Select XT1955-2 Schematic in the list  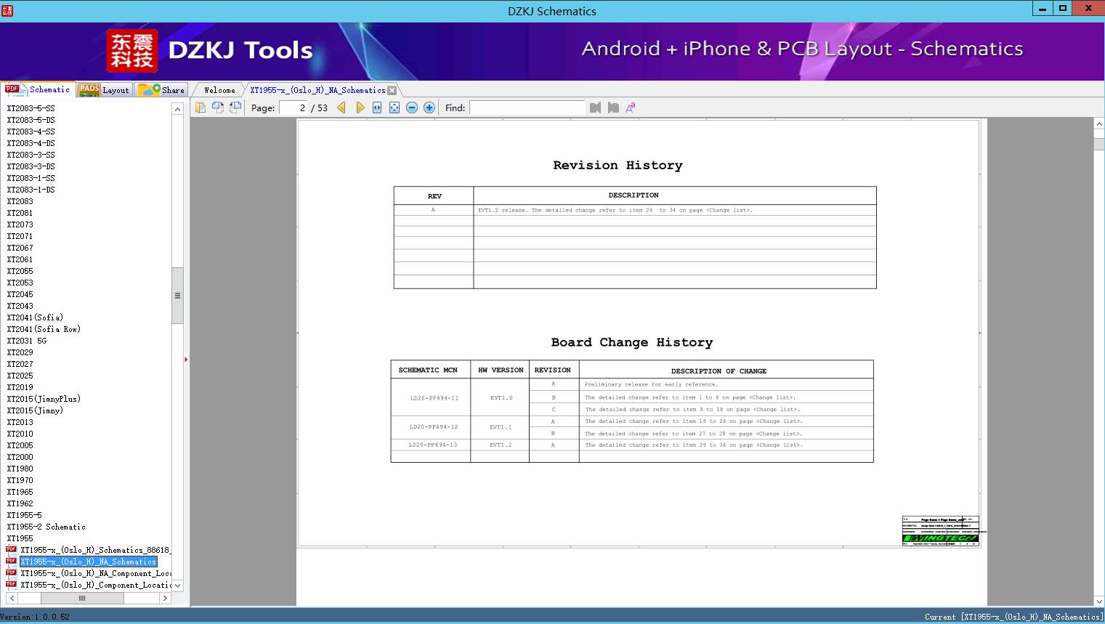click(x=46, y=527)
